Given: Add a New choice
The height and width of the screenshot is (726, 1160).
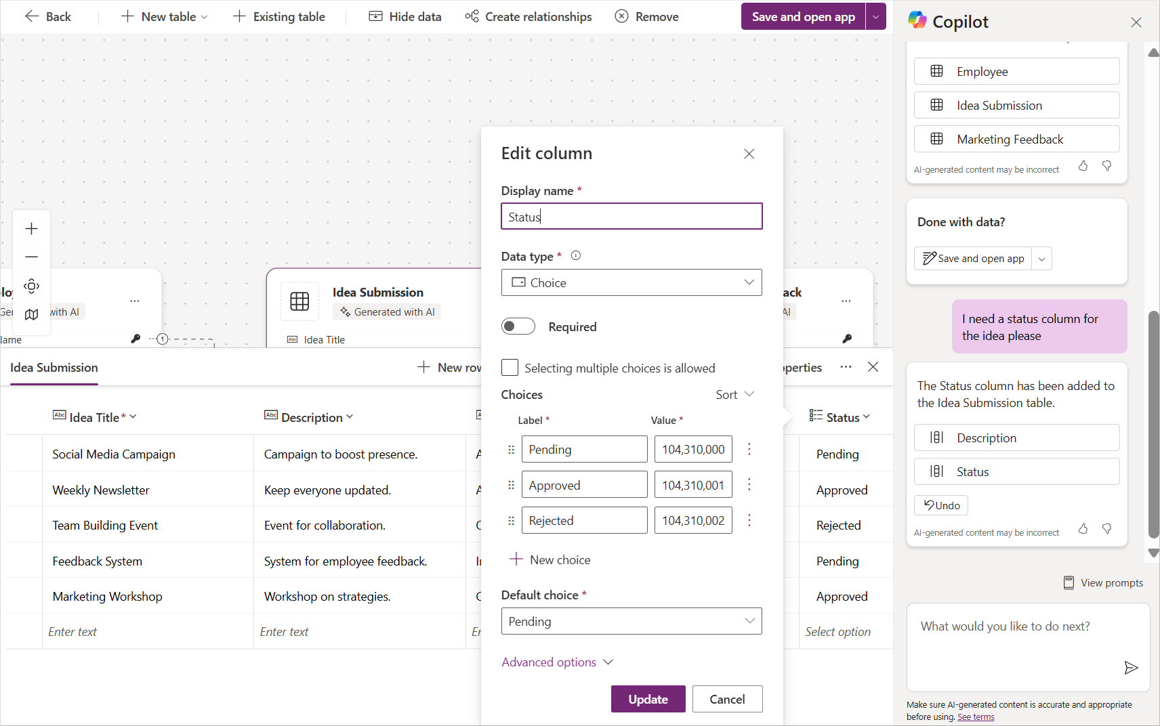Looking at the screenshot, I should click(x=550, y=559).
